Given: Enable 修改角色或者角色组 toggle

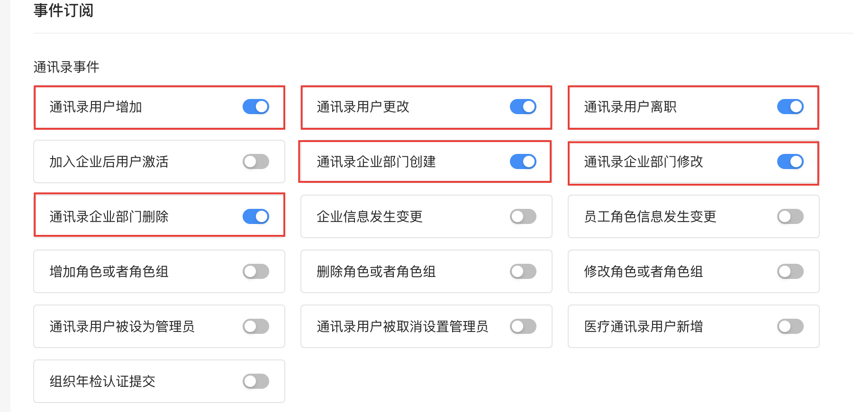Looking at the screenshot, I should 790,271.
